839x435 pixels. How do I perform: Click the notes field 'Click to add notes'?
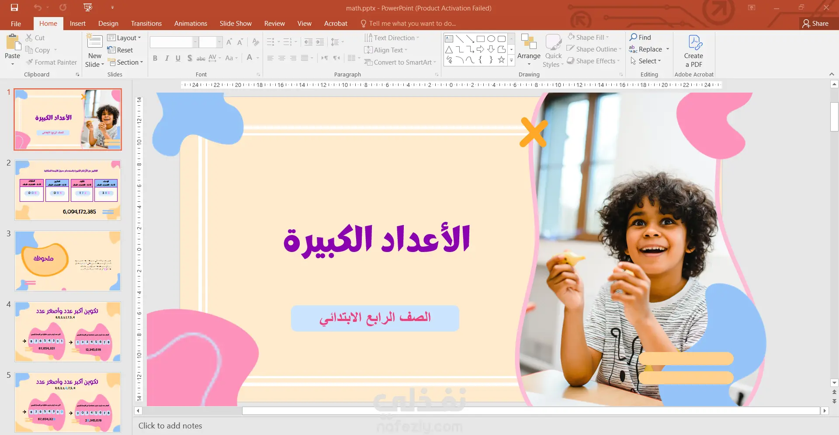[170, 426]
